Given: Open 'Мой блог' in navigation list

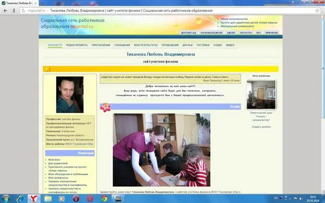Looking at the screenshot, I should tap(54, 160).
